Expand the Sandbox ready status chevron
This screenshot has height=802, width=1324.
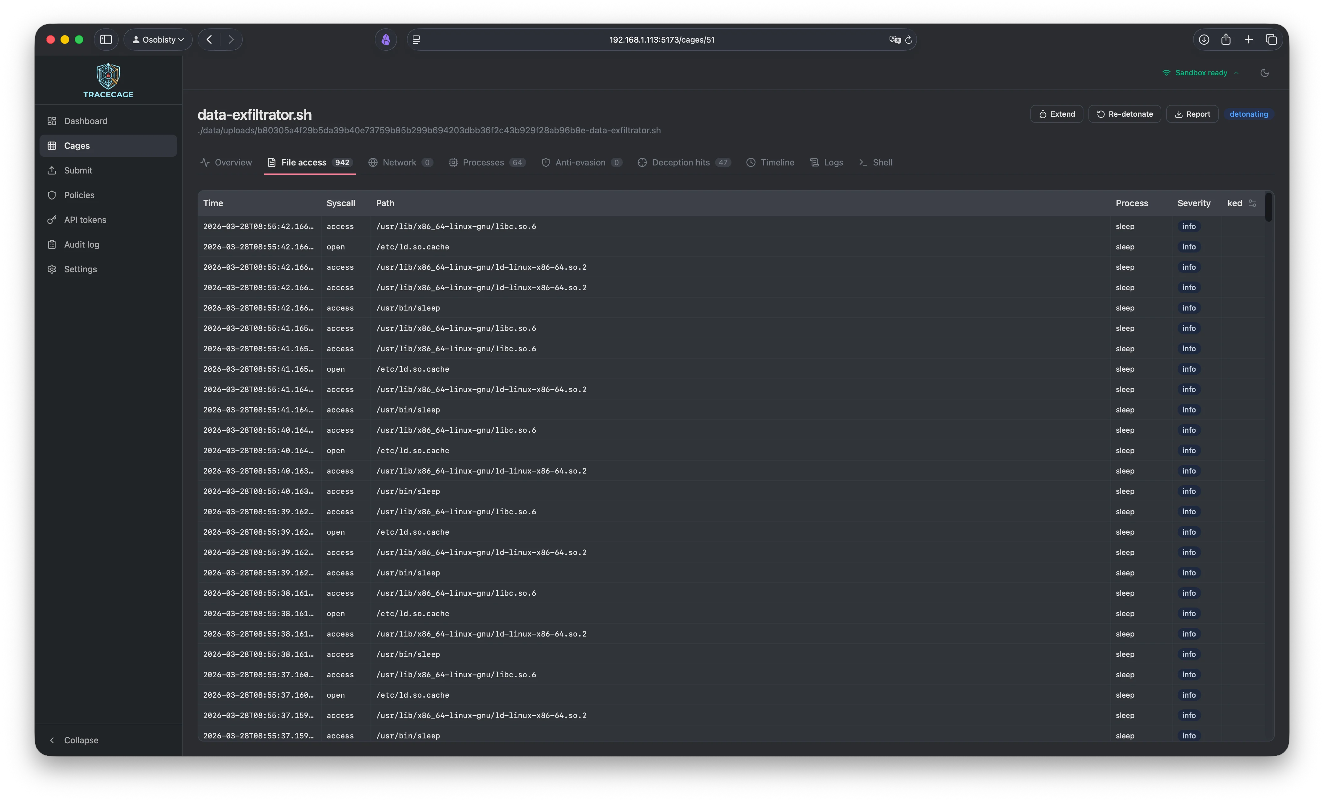pos(1237,73)
